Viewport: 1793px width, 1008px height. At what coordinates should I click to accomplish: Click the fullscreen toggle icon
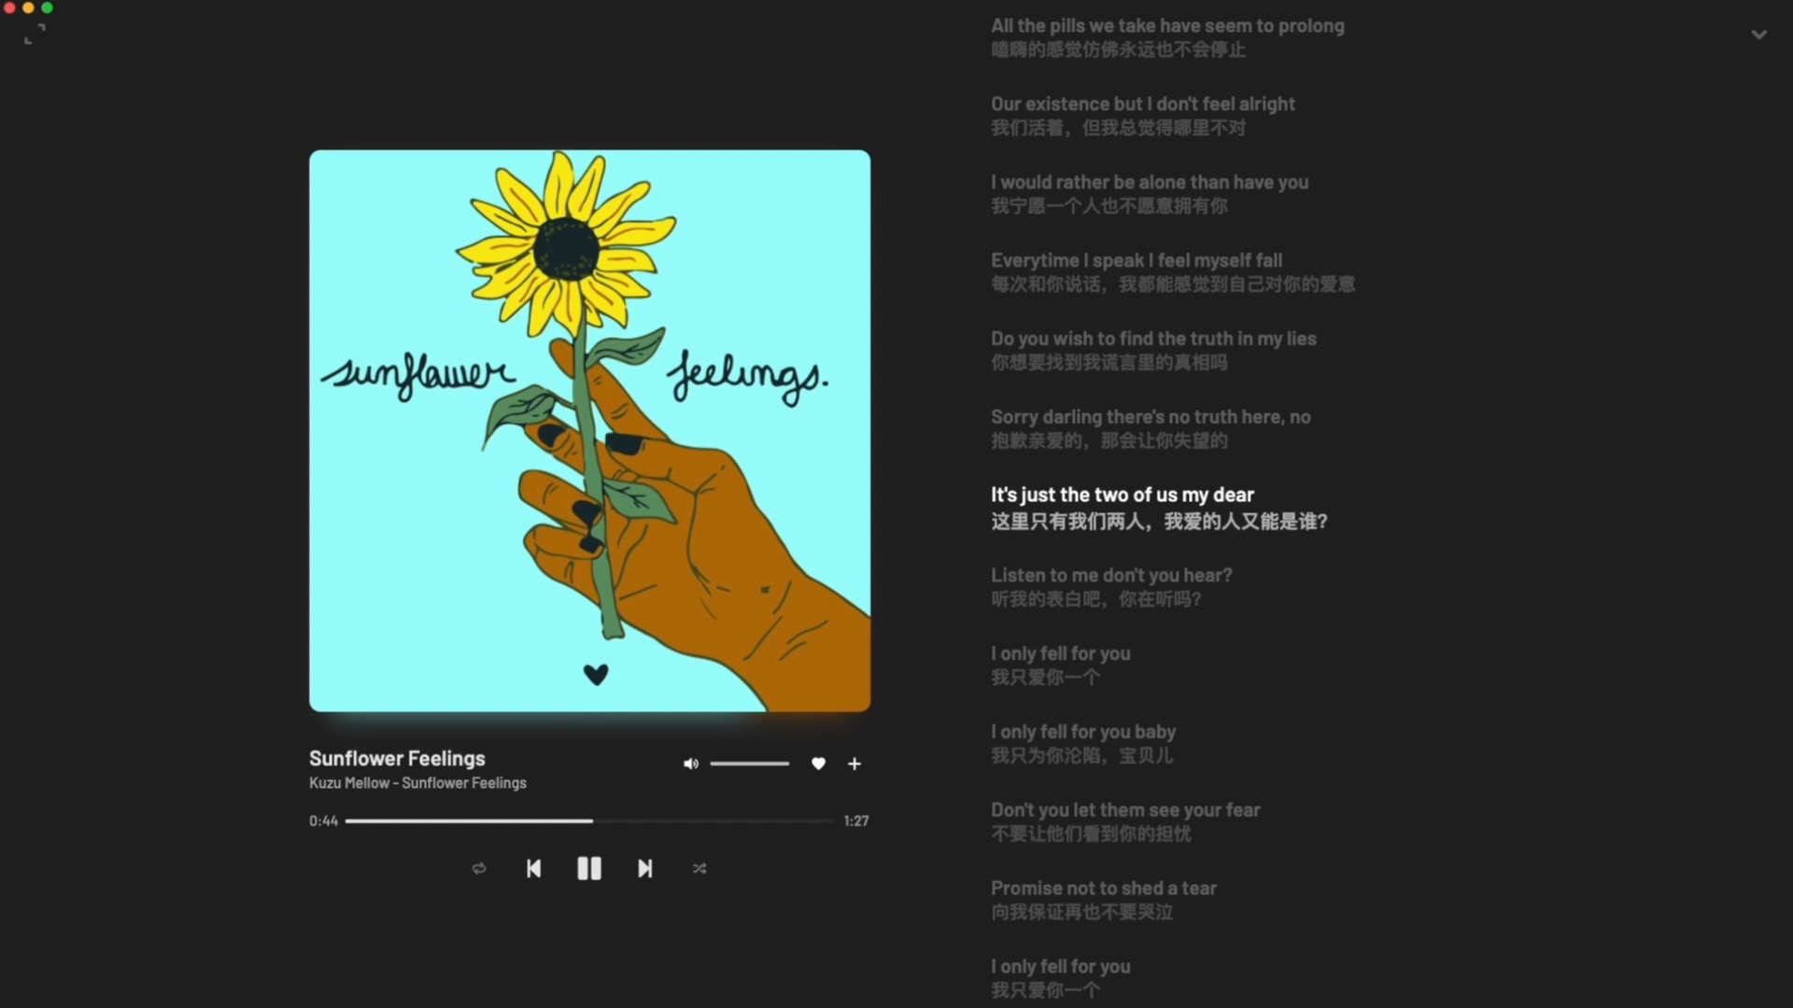[x=35, y=35]
